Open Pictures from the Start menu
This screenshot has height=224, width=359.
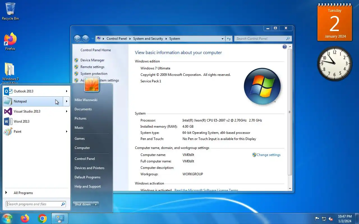(x=80, y=118)
